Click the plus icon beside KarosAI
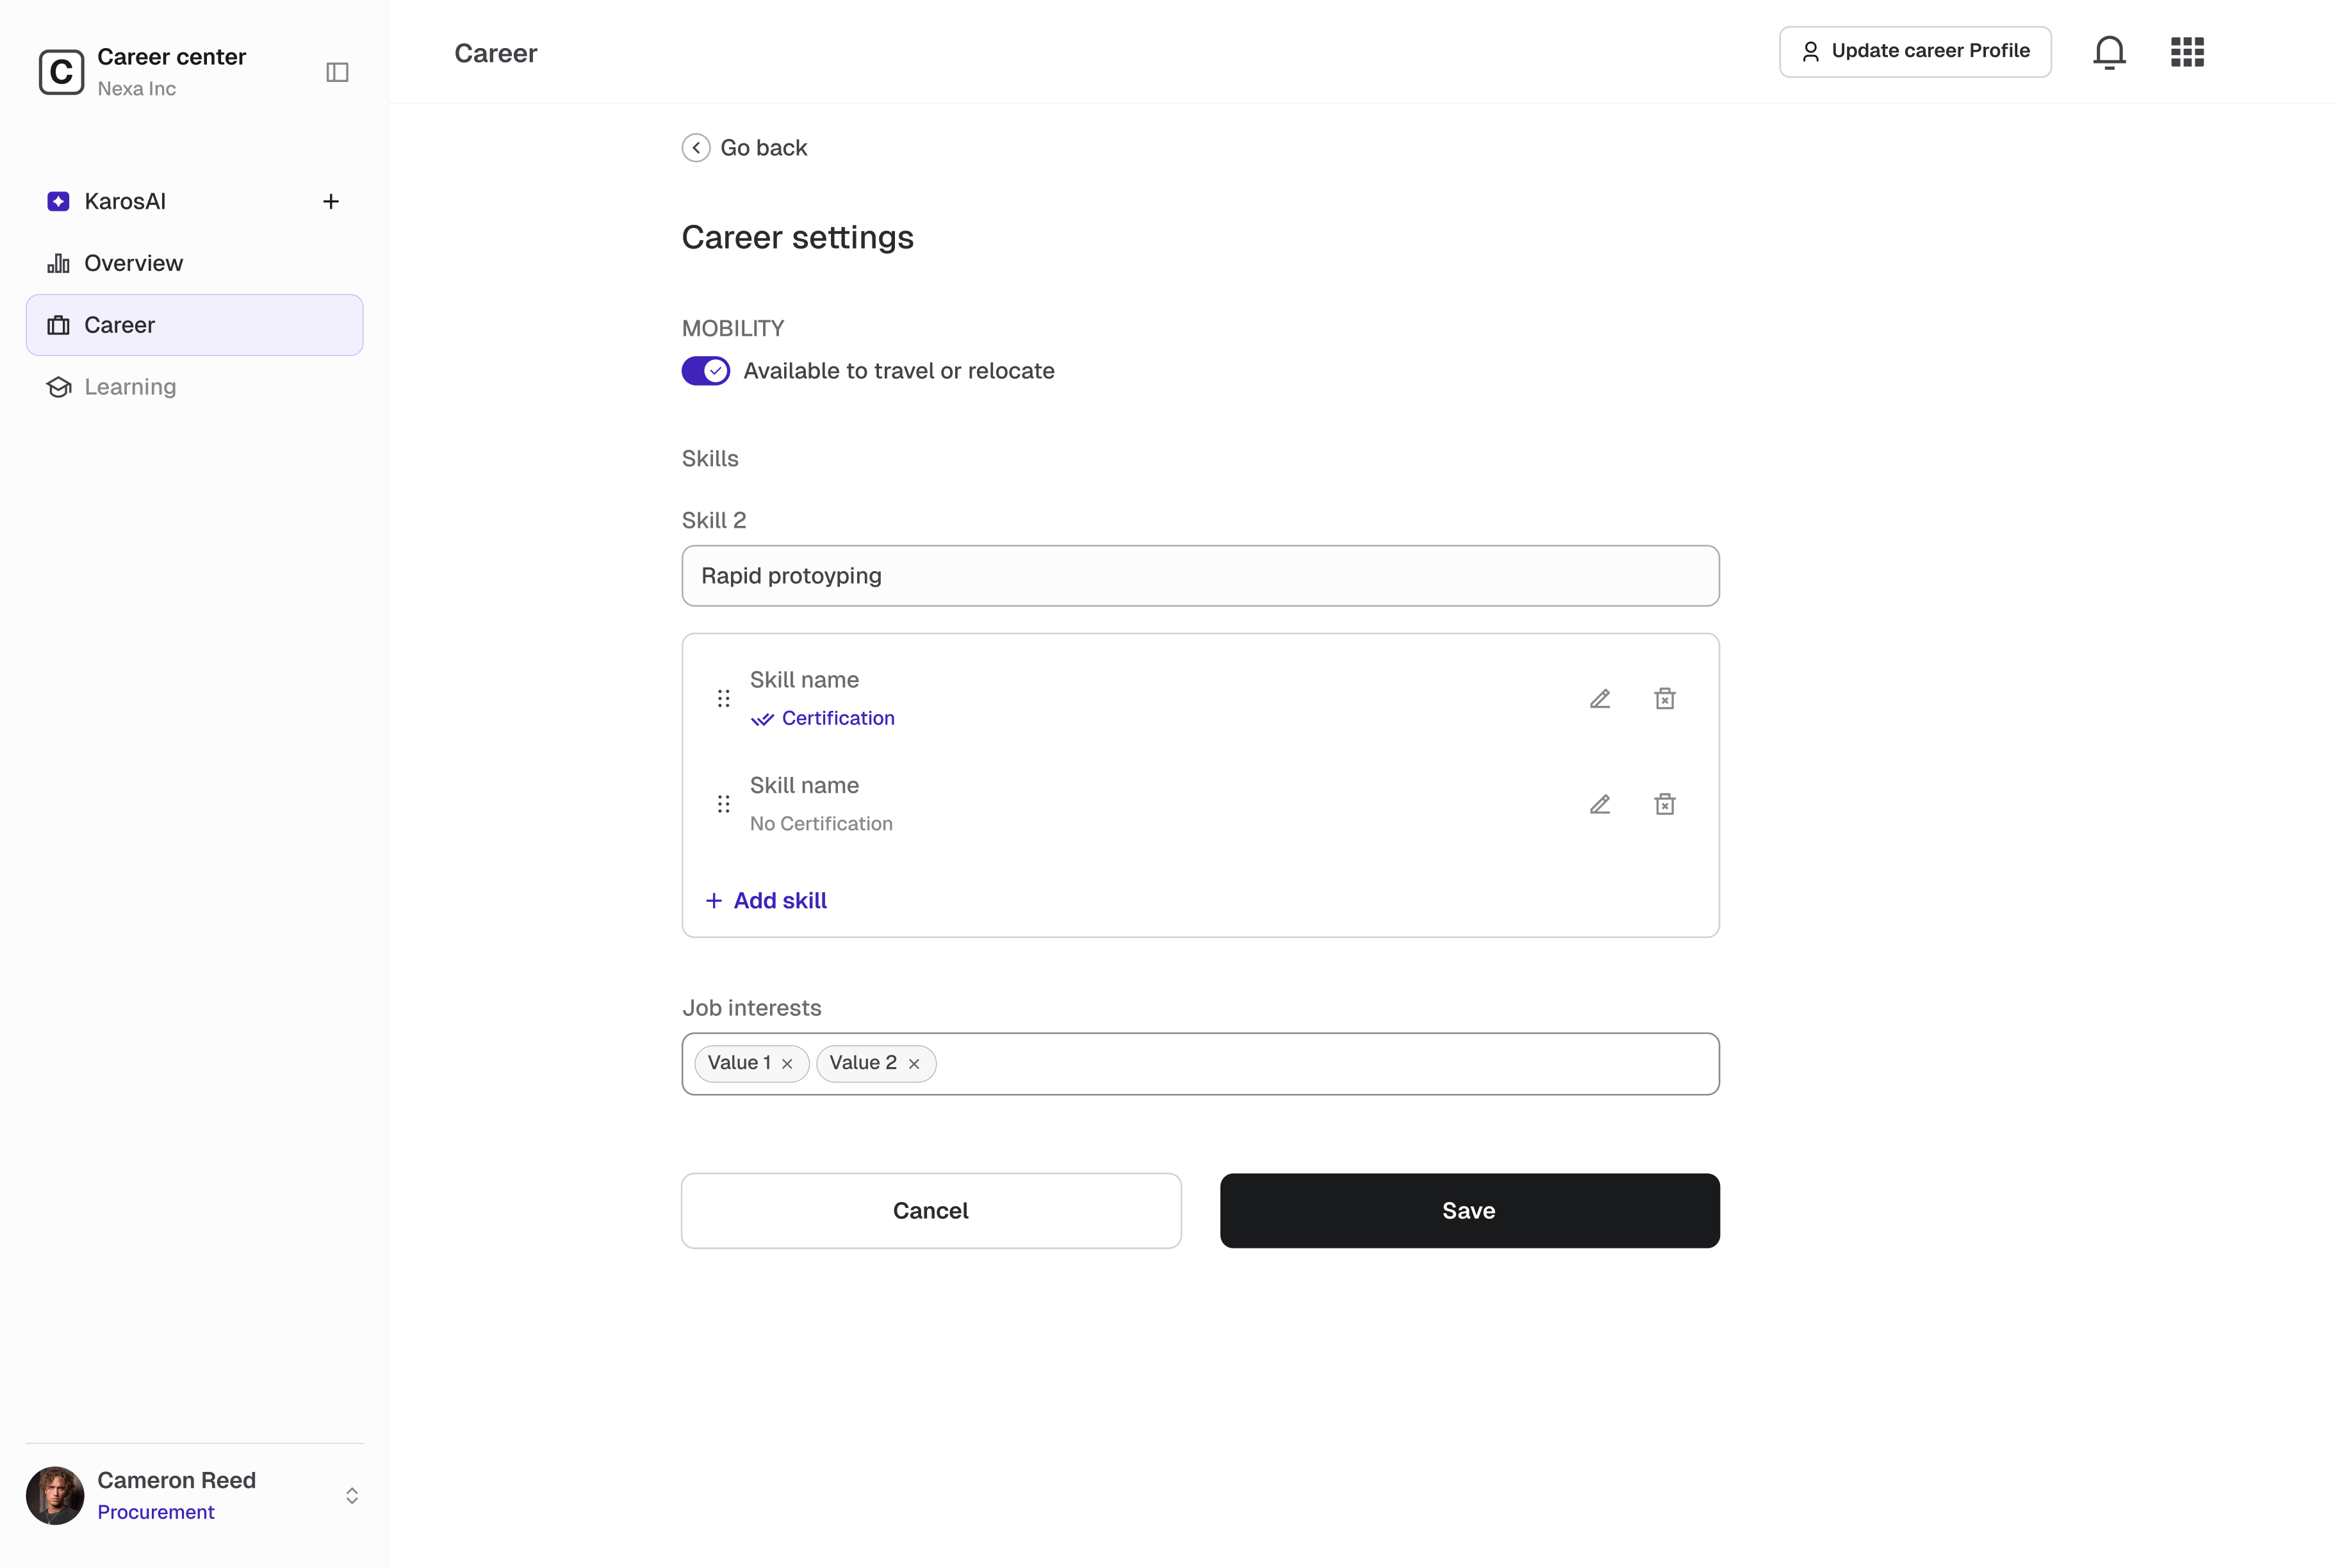 (x=331, y=202)
